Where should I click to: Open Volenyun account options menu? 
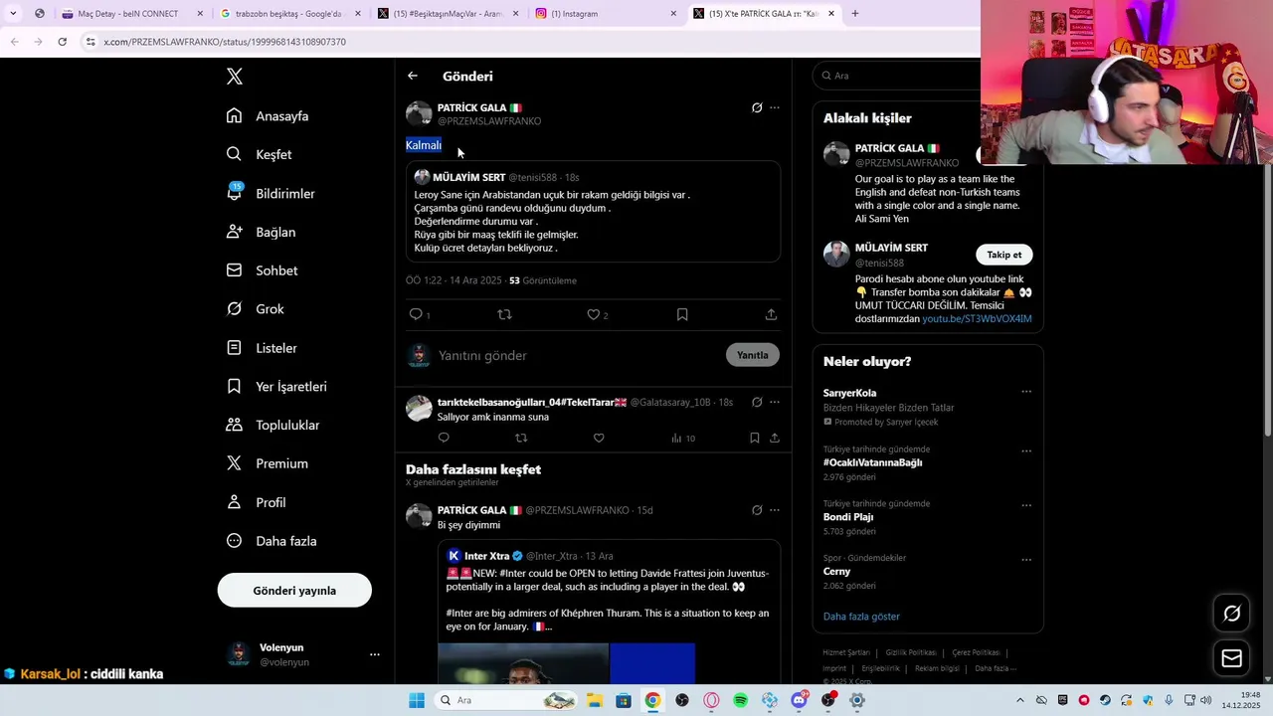click(x=374, y=654)
